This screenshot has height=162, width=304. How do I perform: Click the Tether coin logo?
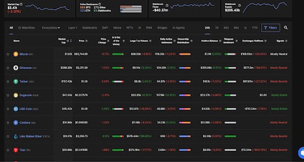point(16,82)
